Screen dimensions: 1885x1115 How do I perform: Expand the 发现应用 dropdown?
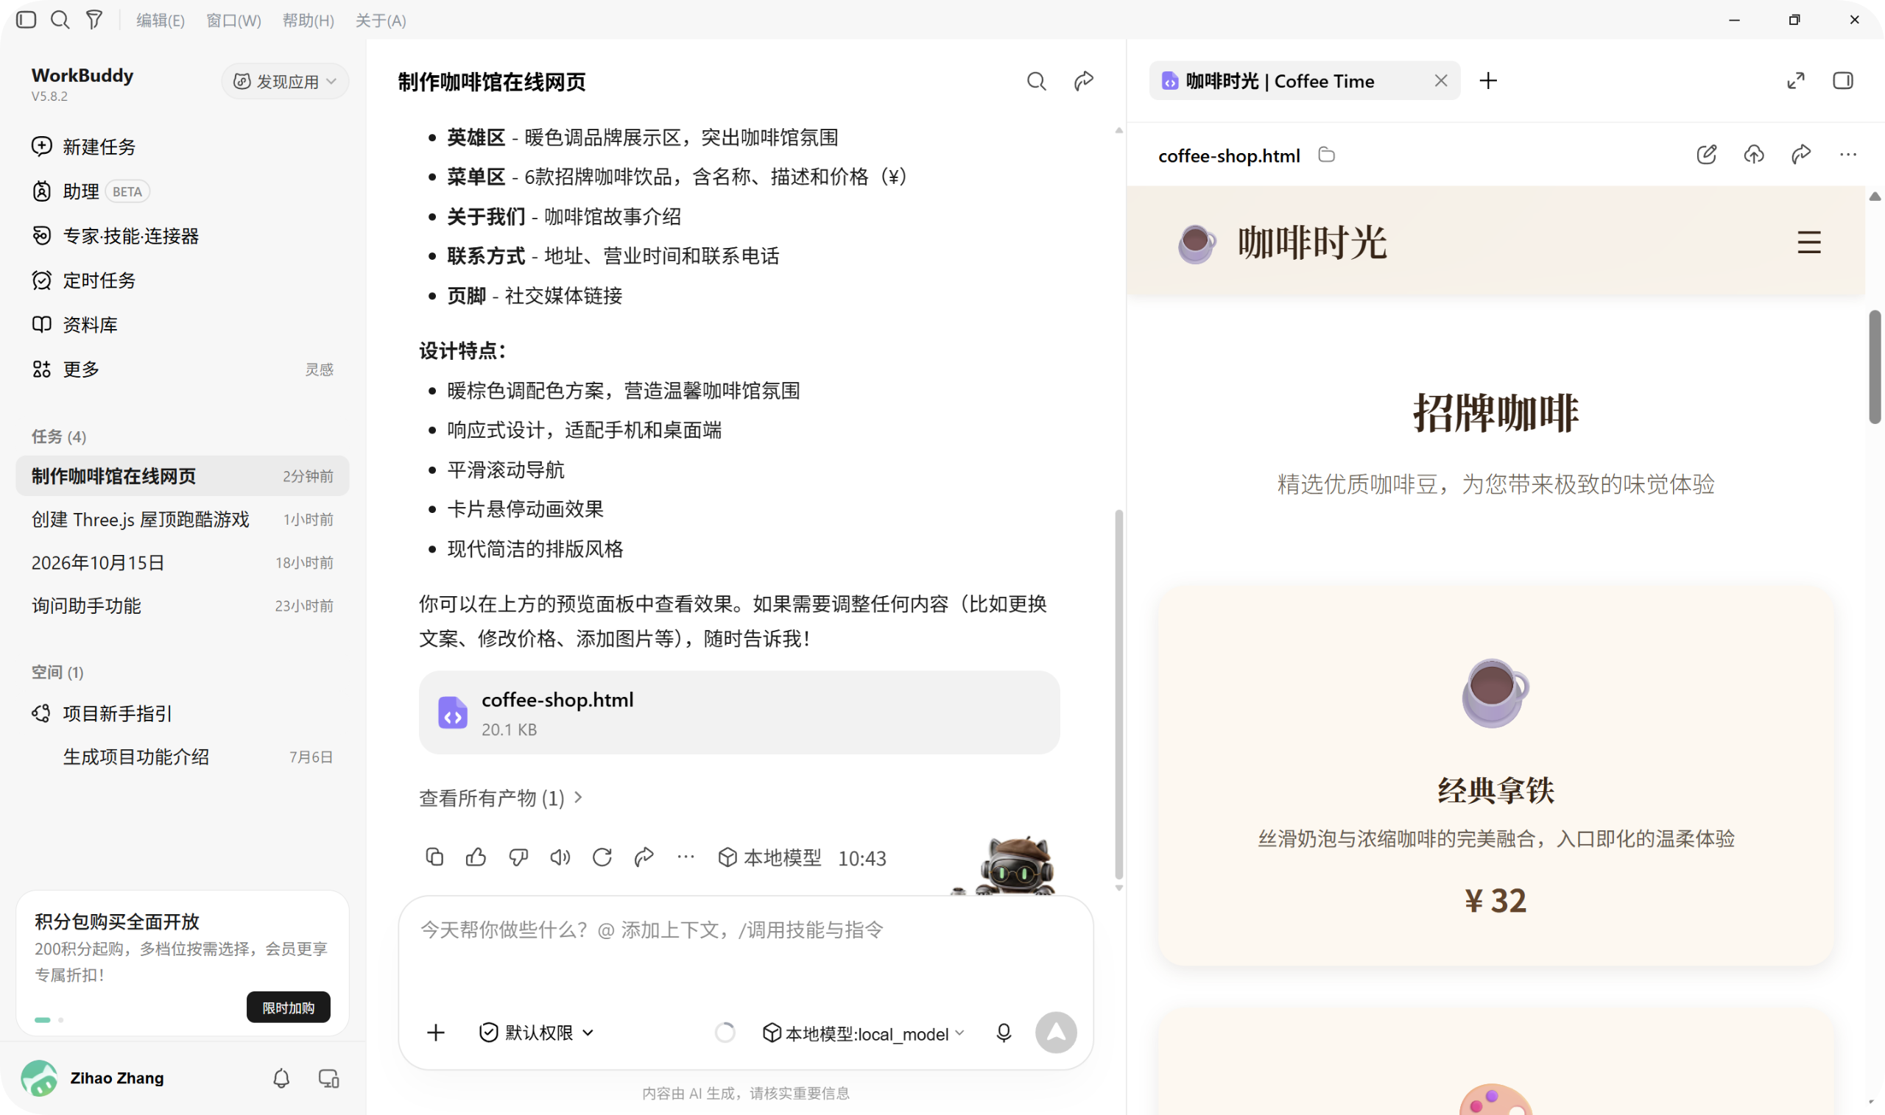(x=285, y=81)
